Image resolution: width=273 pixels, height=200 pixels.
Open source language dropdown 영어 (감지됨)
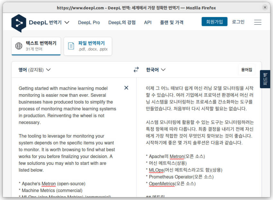[34, 70]
